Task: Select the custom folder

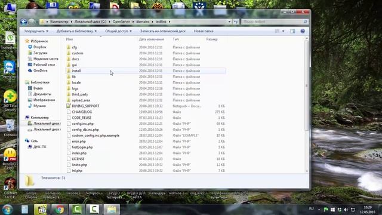Action: point(78,53)
